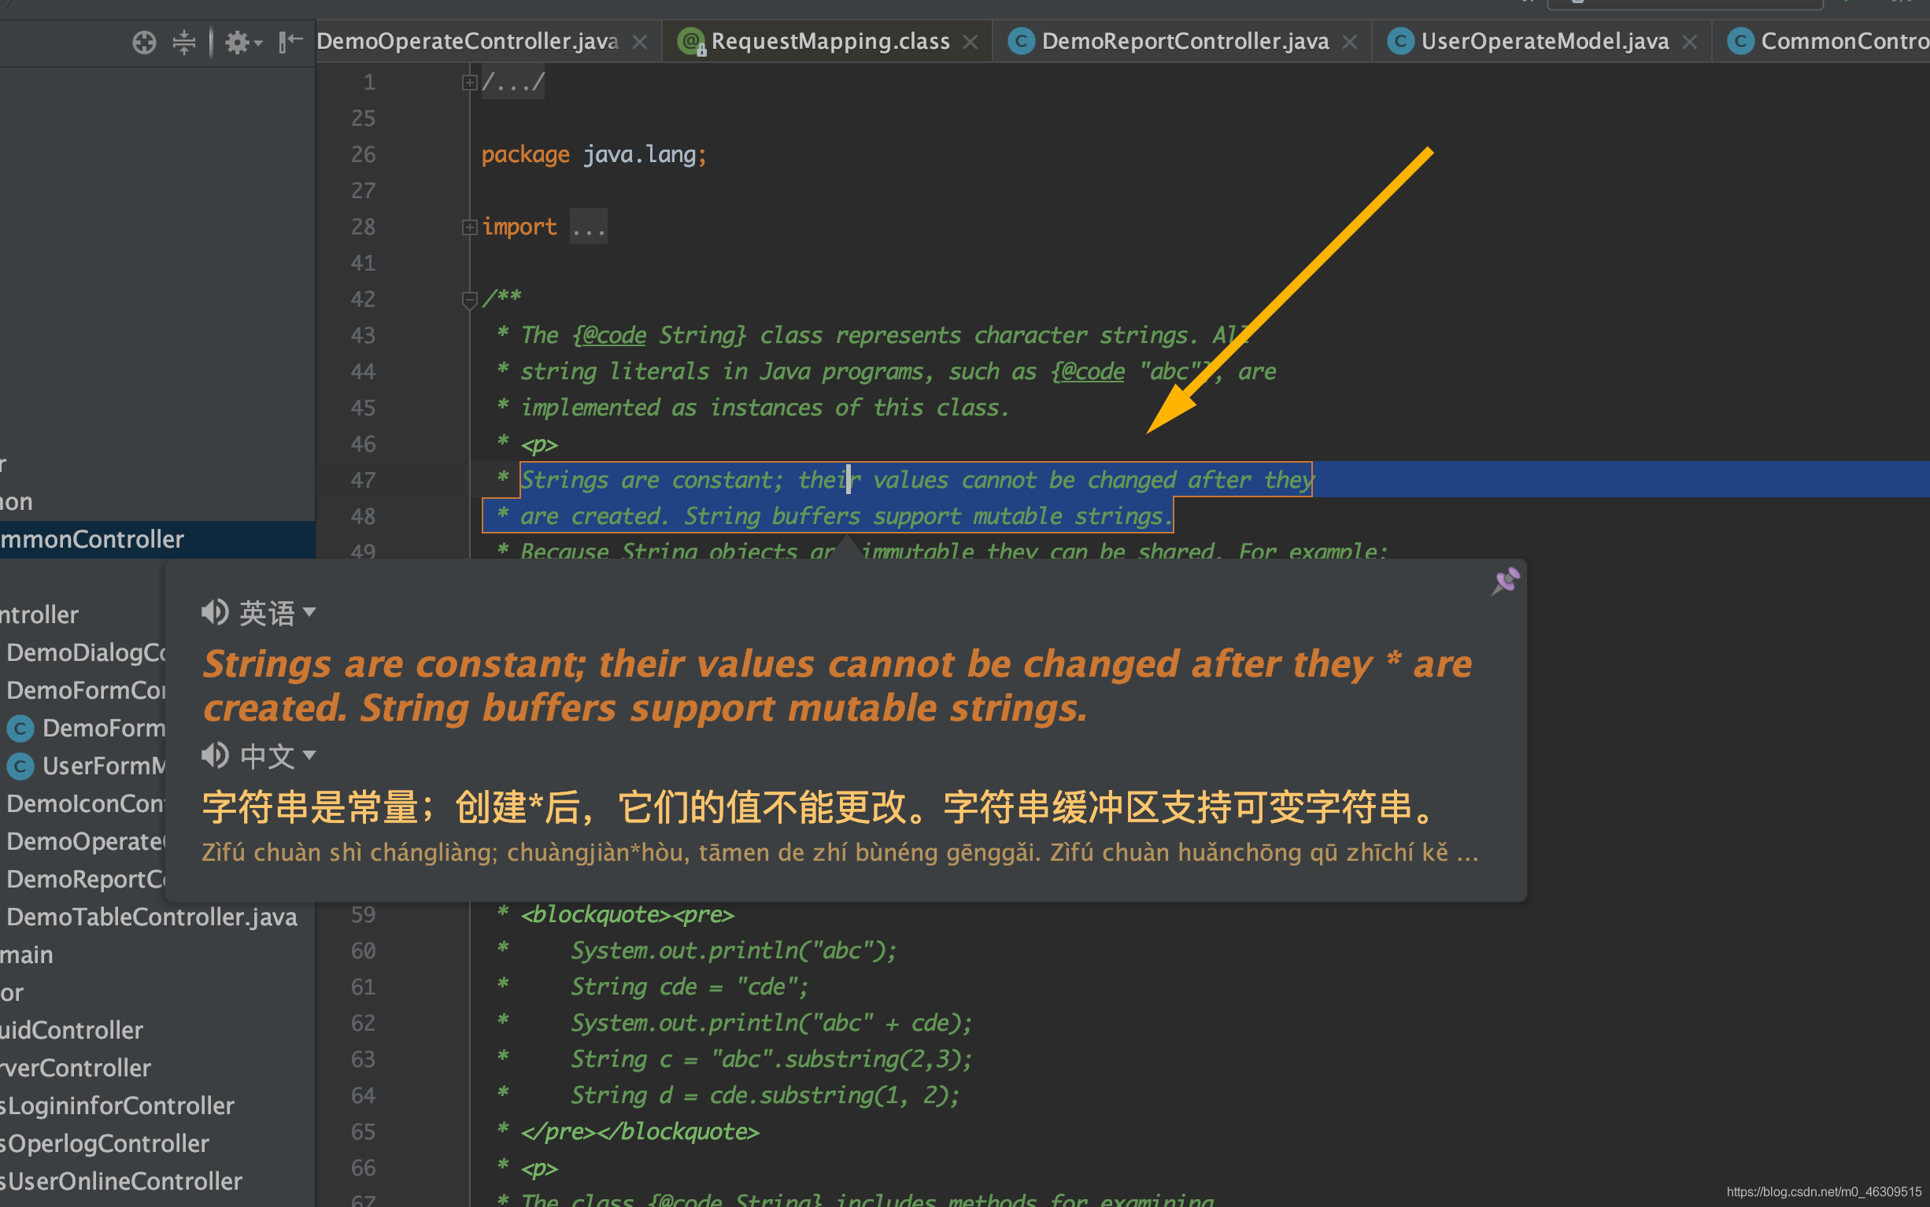
Task: Select uidController in project tree
Action: click(x=71, y=1030)
